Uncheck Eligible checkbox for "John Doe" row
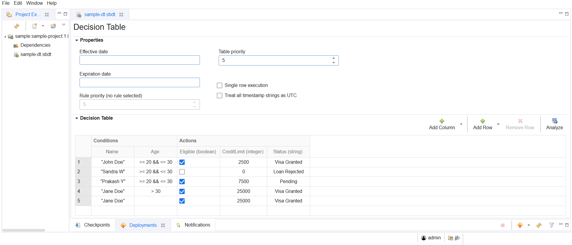 tap(182, 162)
